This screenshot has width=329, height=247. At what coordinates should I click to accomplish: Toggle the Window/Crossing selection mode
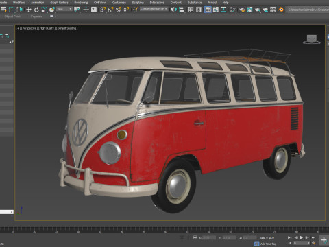(20, 10)
